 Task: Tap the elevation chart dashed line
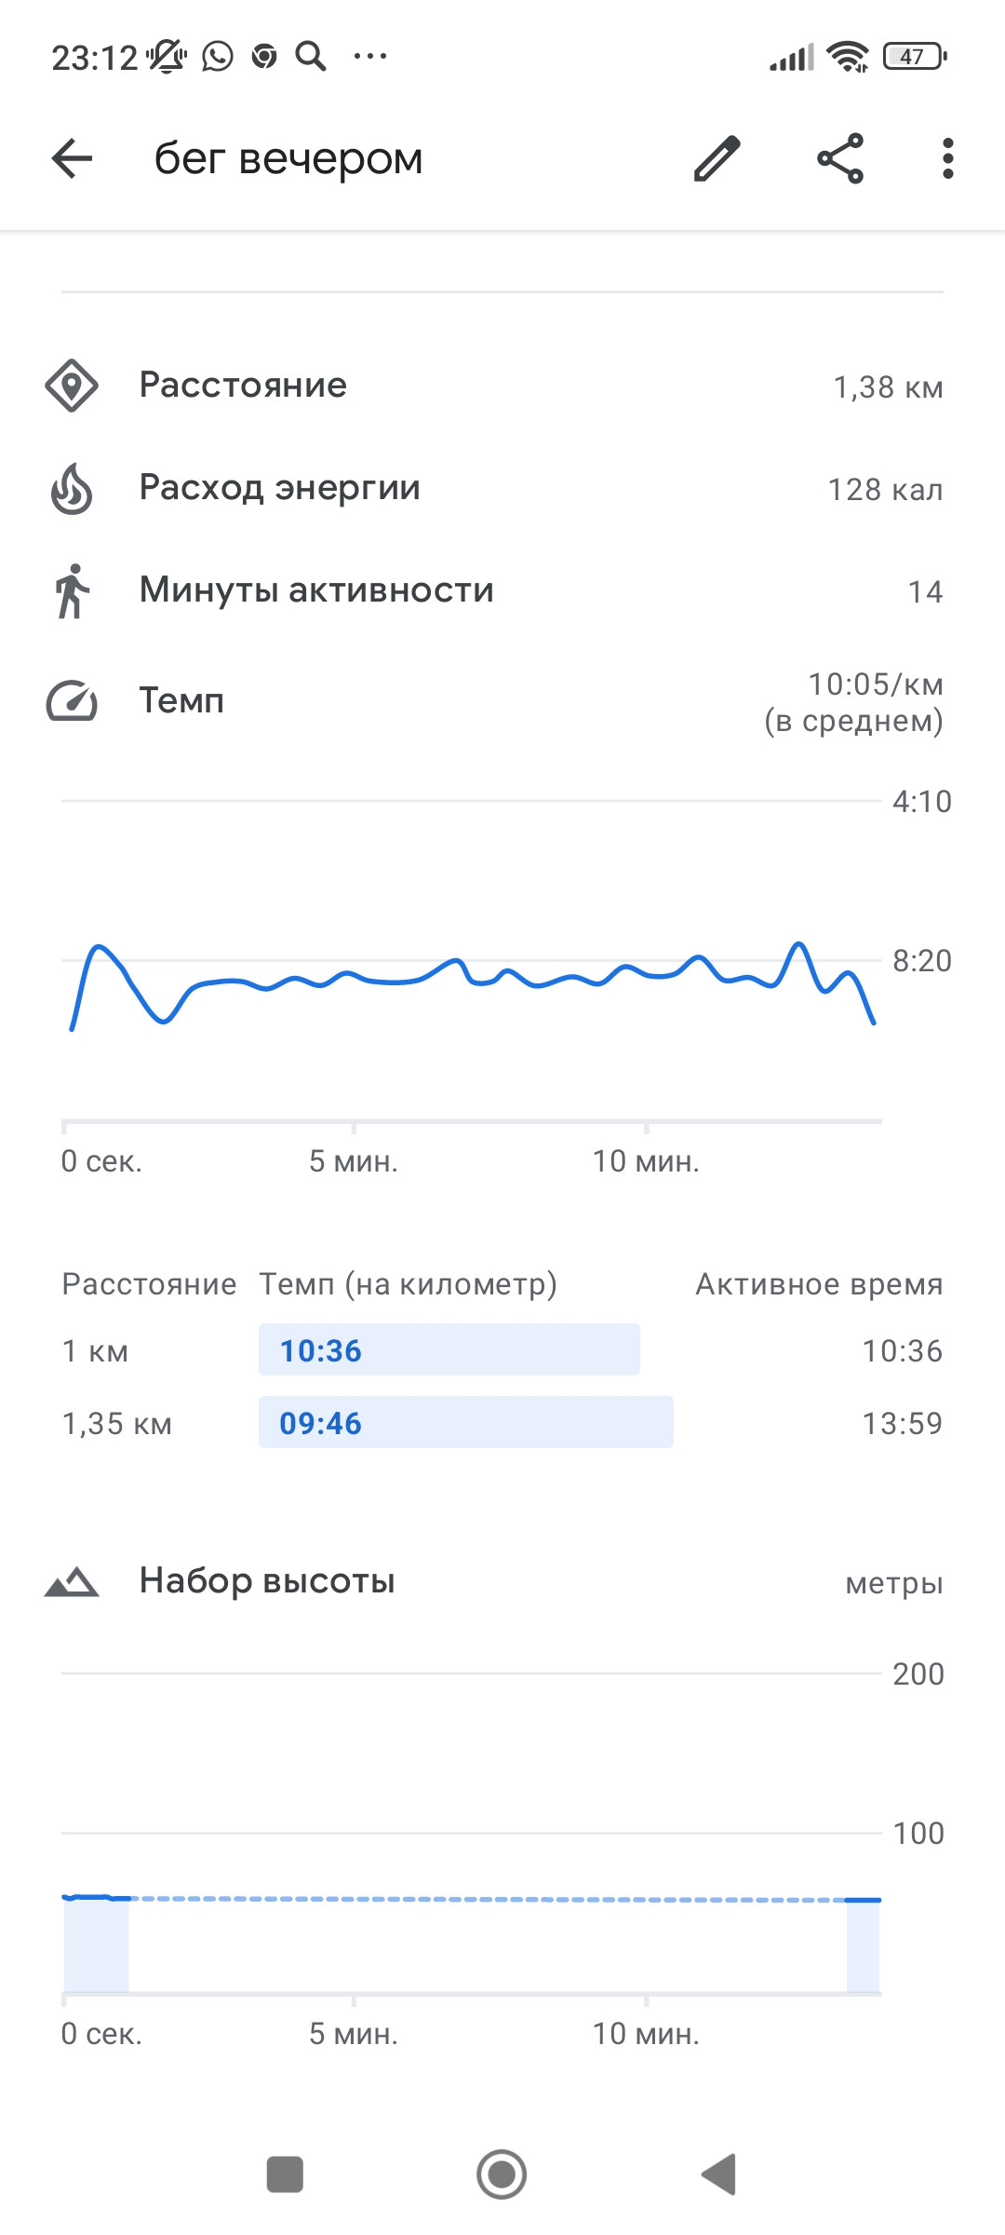point(488,1899)
